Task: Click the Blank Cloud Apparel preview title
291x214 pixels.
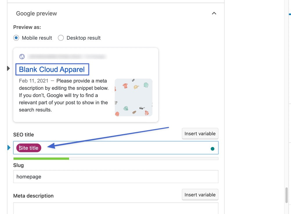Action: pos(52,69)
